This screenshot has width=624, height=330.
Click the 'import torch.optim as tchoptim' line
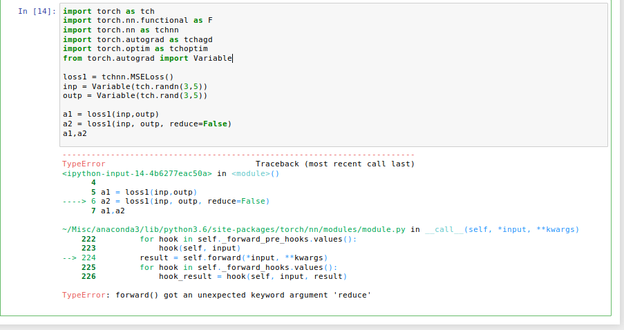[x=135, y=48]
